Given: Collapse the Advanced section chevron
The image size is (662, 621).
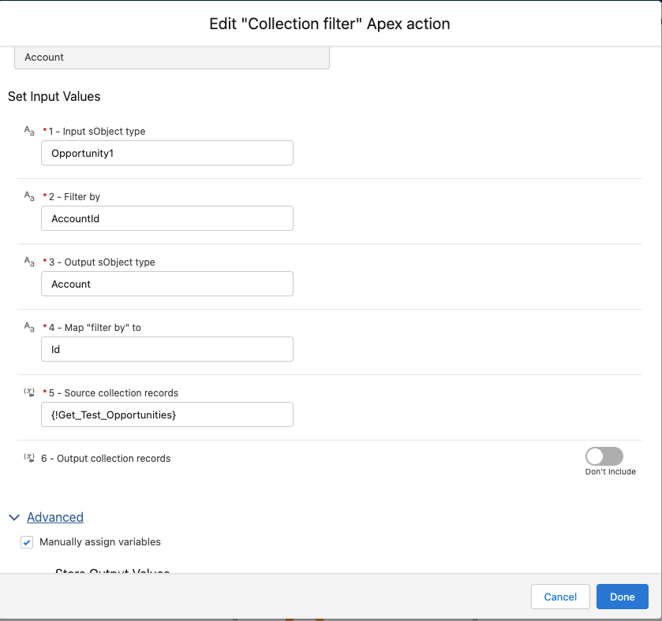Looking at the screenshot, I should click(x=14, y=517).
